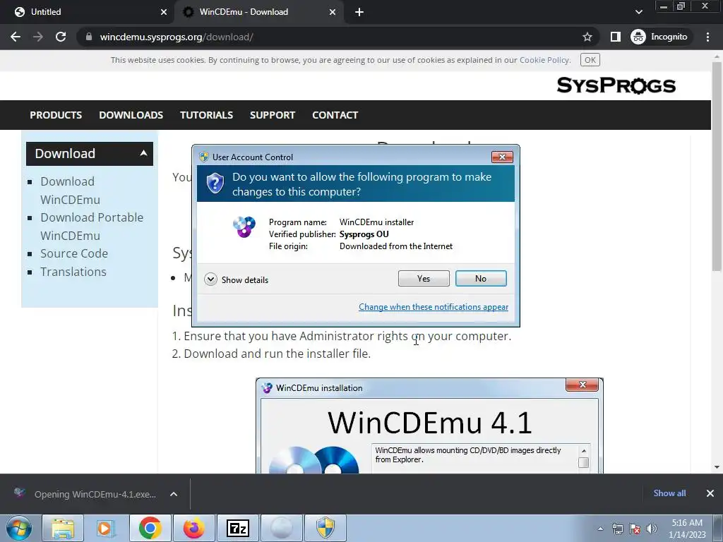Open the Download Portable WinCDEmu link
The width and height of the screenshot is (723, 542).
tap(92, 227)
